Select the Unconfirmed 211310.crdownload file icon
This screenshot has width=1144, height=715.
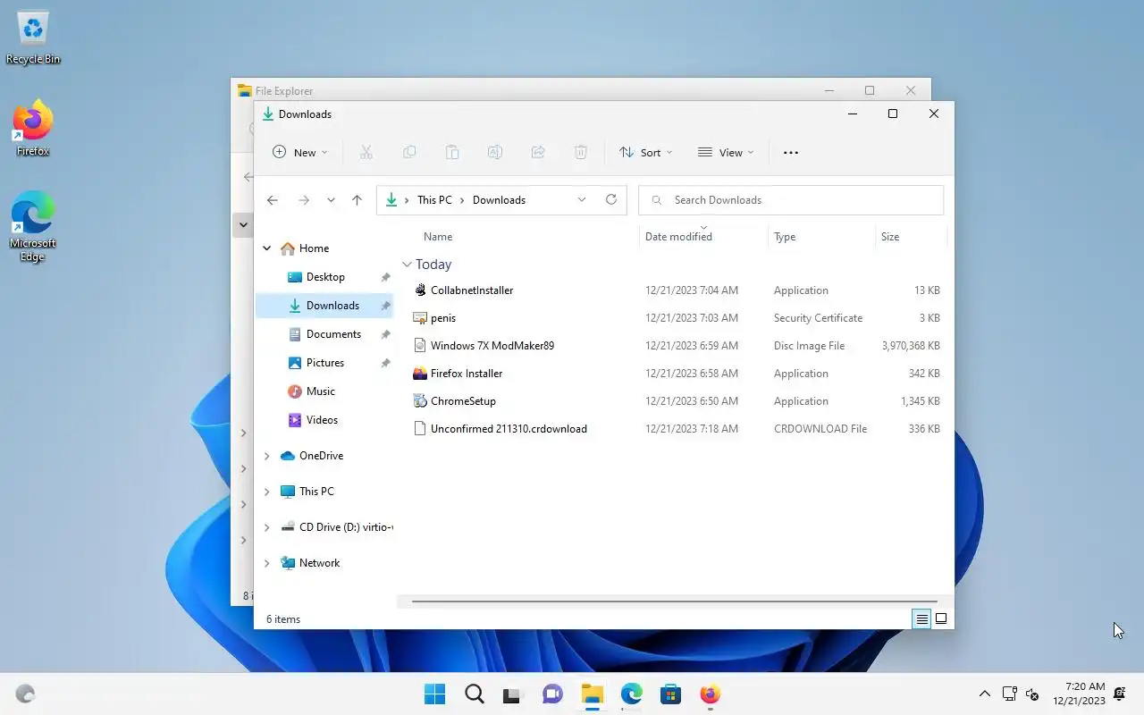tap(420, 429)
